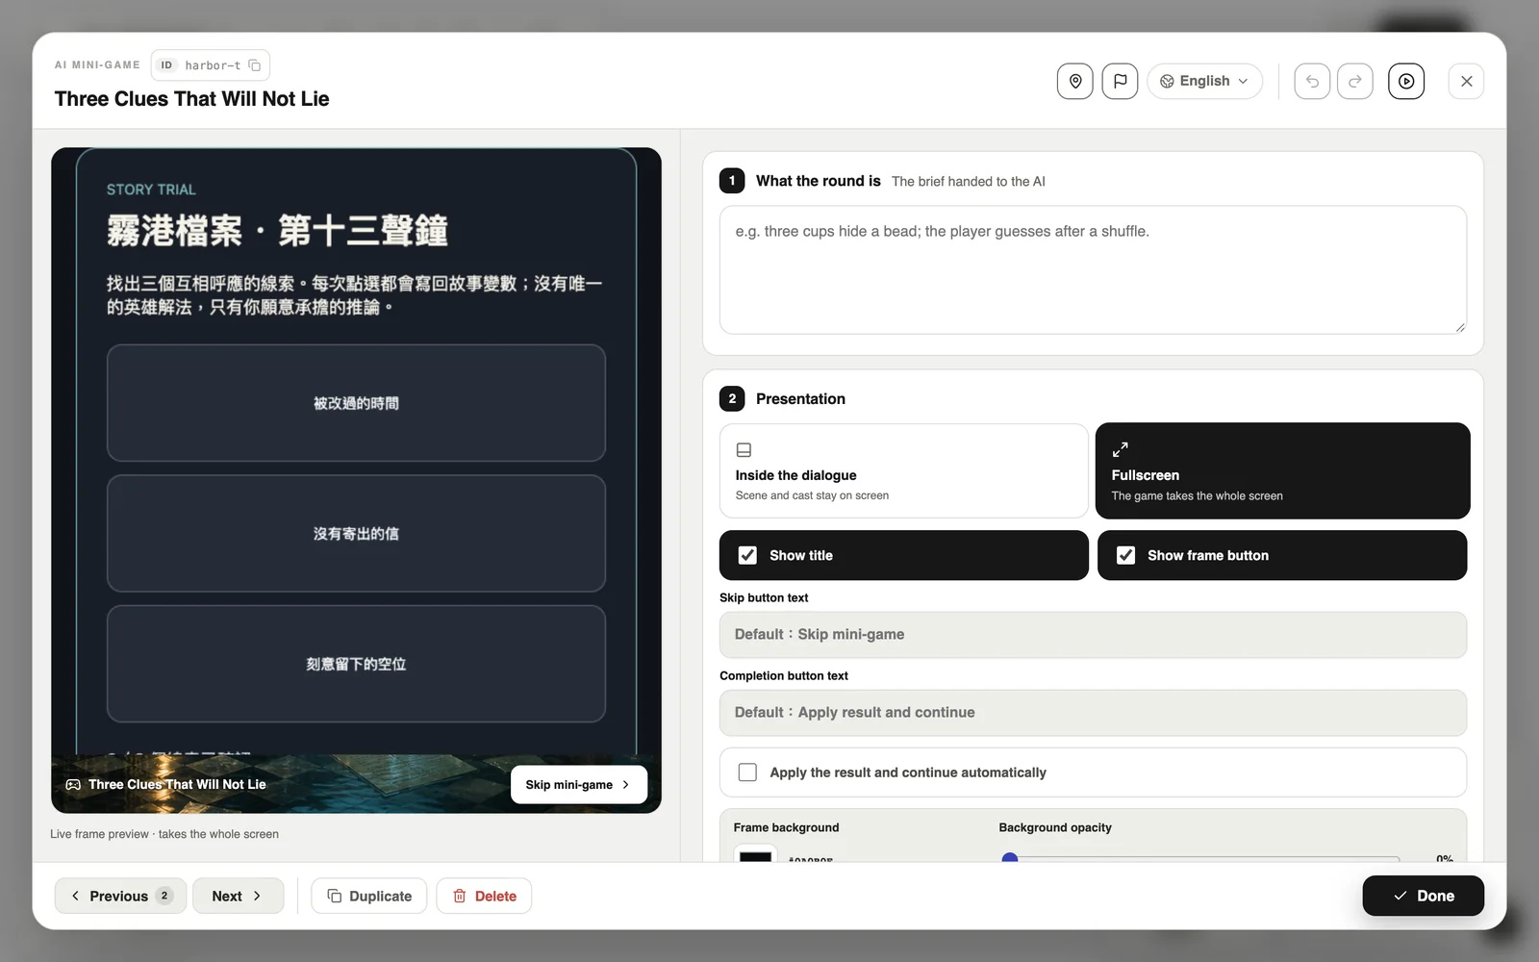Click the undo arrow icon

tap(1312, 82)
